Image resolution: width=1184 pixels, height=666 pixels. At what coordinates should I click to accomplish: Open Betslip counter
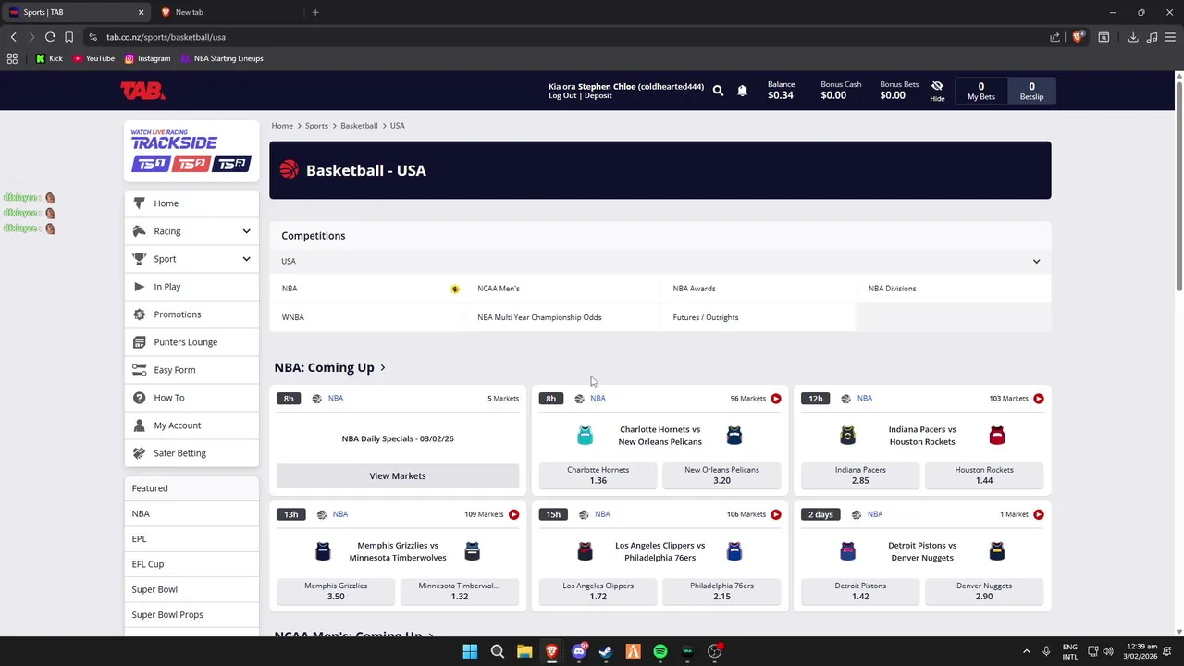pyautogui.click(x=1031, y=91)
